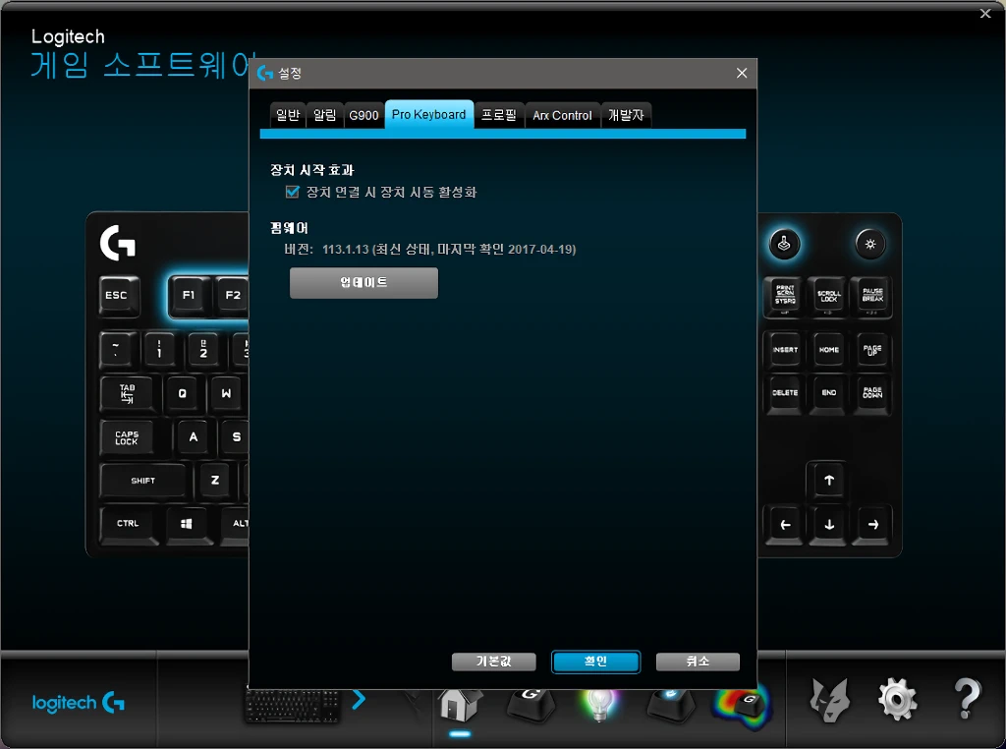Click the CAPS LOCK key
This screenshot has width=1006, height=749.
(127, 437)
